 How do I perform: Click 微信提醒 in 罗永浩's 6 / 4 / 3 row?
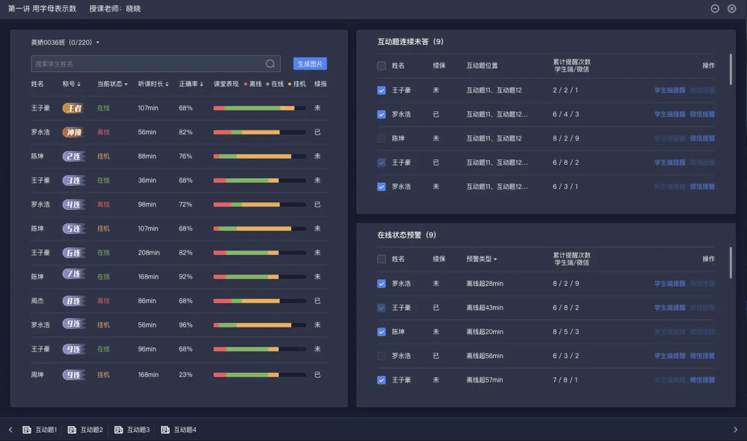(702, 114)
